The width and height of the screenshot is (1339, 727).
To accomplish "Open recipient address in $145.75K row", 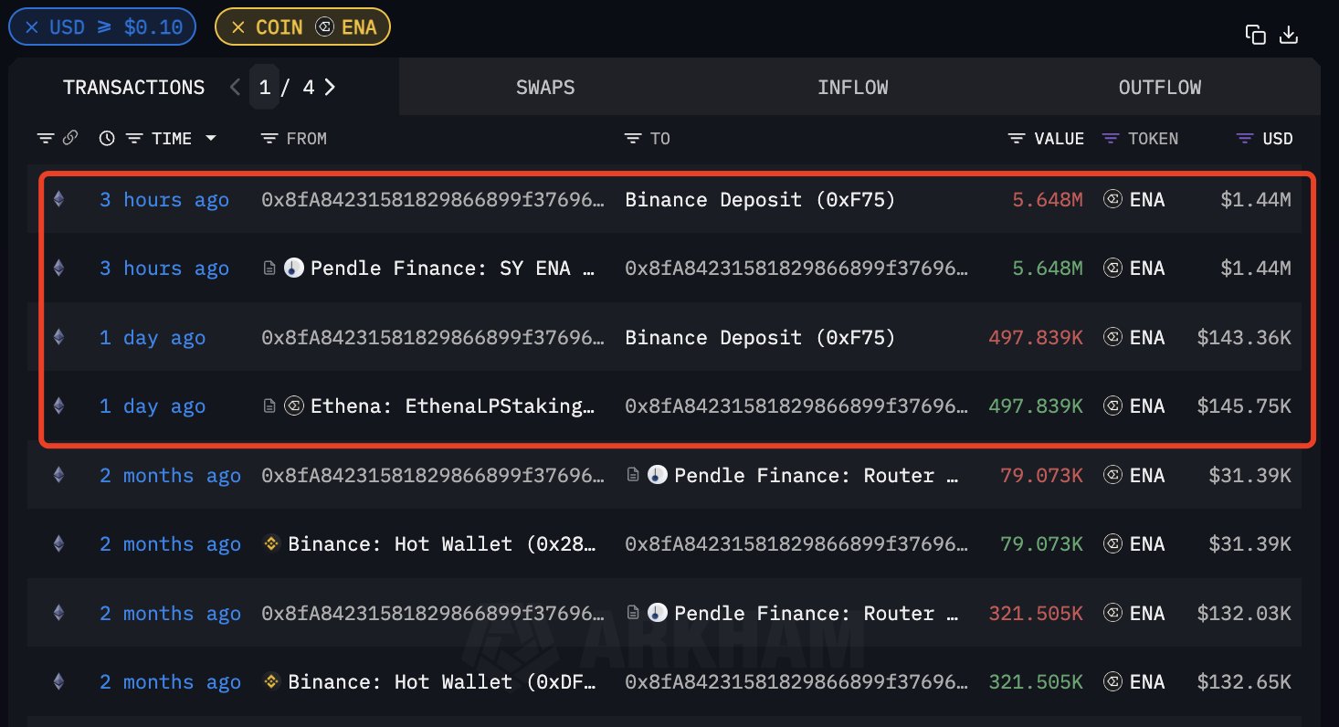I will pos(796,406).
